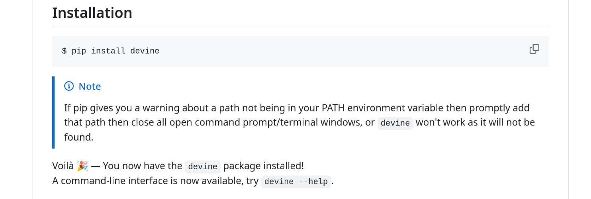The width and height of the screenshot is (591, 199).
Task: Click the "devine --help" code snippet
Action: pyautogui.click(x=296, y=182)
